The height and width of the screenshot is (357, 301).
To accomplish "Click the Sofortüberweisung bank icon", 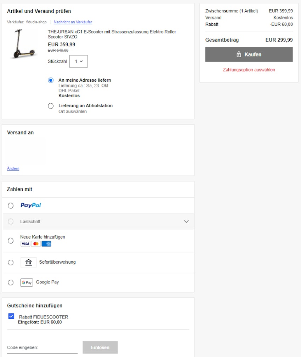I will point(28,262).
